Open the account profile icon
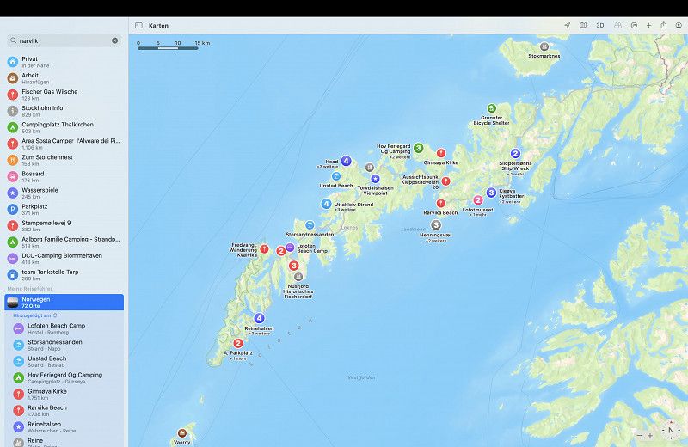688x447 pixels. point(679,26)
